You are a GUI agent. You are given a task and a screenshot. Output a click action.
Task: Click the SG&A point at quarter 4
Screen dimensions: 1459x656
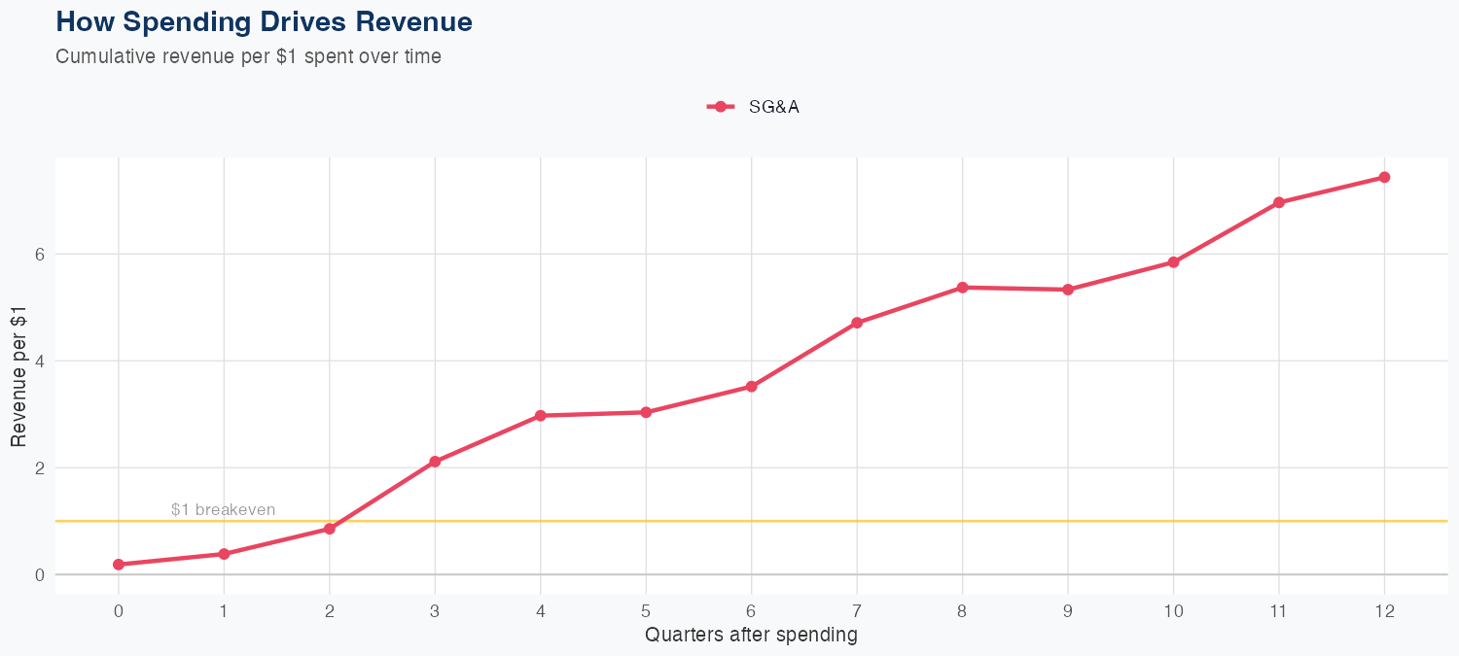coord(541,416)
